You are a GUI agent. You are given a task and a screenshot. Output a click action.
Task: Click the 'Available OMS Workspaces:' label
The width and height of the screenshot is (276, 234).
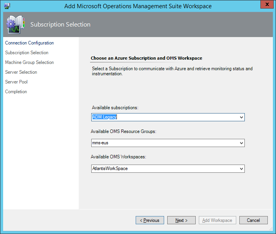[118, 157]
